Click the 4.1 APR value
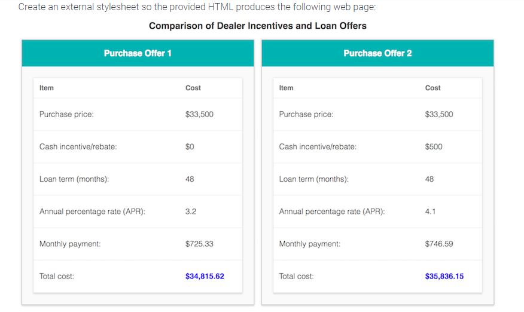 pos(431,212)
